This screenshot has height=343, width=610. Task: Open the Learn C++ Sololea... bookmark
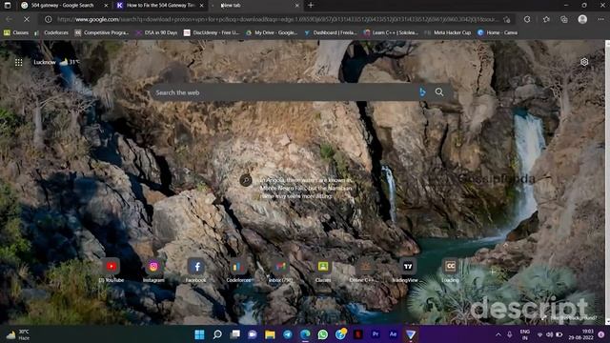pos(391,32)
